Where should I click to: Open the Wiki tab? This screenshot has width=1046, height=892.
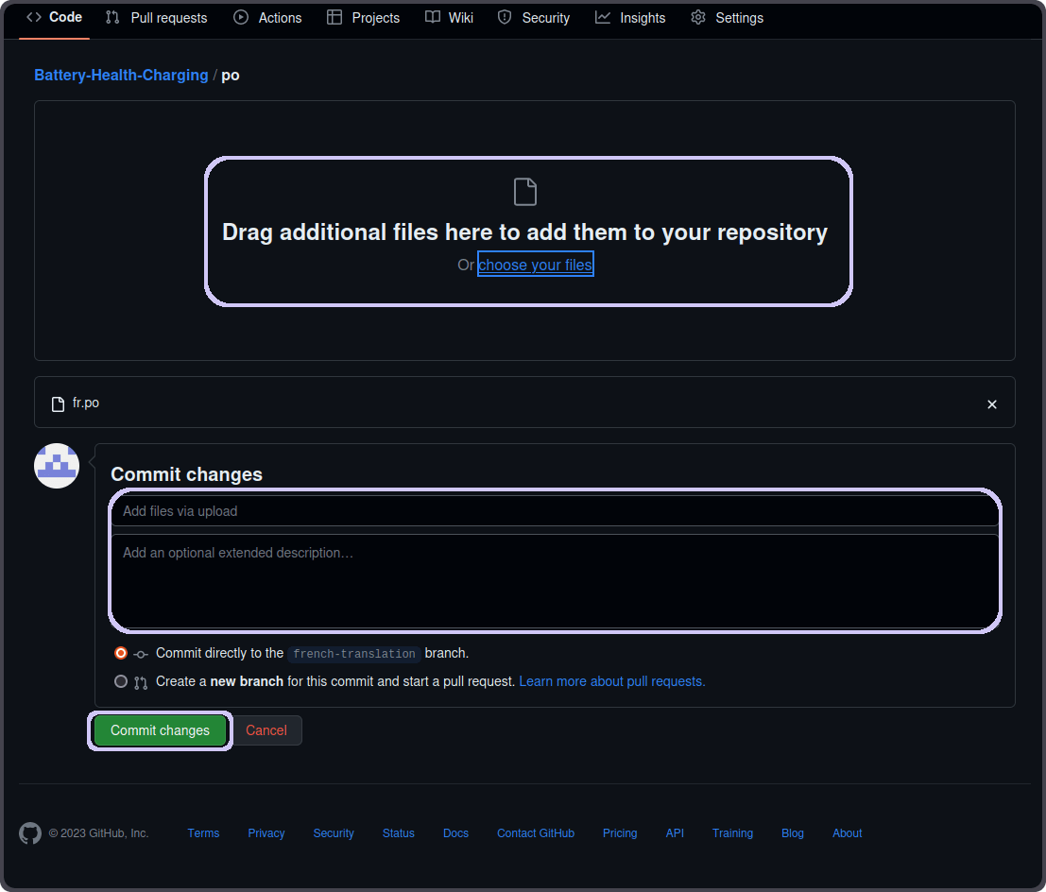(x=450, y=18)
